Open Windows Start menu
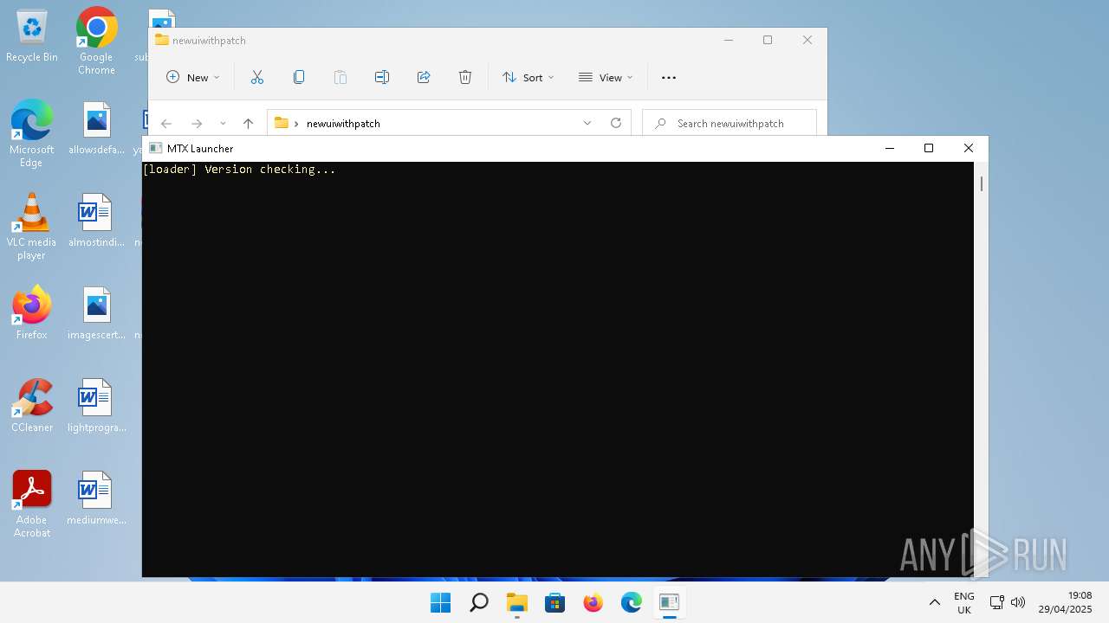 coord(440,602)
